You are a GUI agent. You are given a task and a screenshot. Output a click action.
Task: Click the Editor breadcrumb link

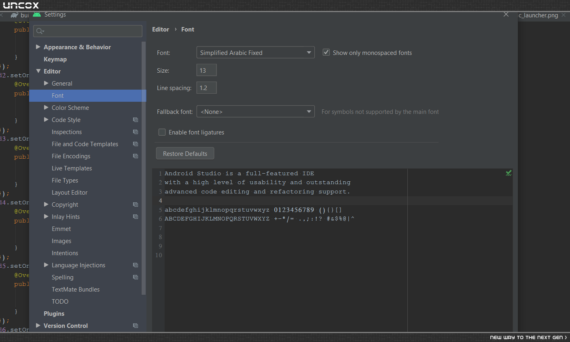pos(161,29)
